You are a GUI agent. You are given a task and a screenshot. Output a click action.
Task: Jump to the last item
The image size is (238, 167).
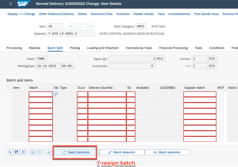point(91,26)
